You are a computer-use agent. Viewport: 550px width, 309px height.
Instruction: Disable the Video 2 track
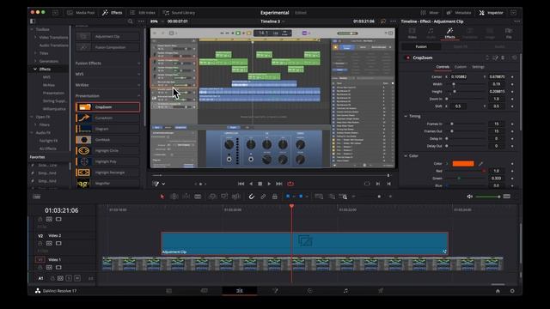point(58,243)
